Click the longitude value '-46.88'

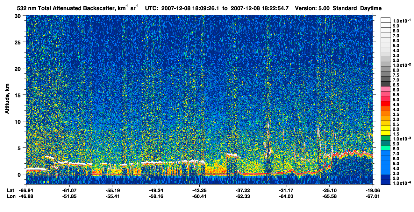[x=26, y=196]
